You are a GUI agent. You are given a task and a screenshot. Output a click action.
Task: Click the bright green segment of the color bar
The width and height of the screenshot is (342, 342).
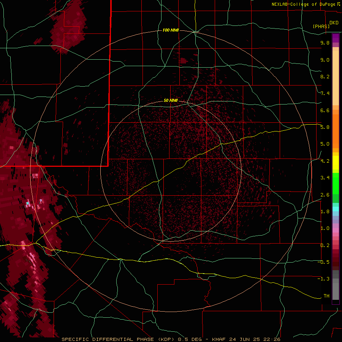tap(336, 184)
